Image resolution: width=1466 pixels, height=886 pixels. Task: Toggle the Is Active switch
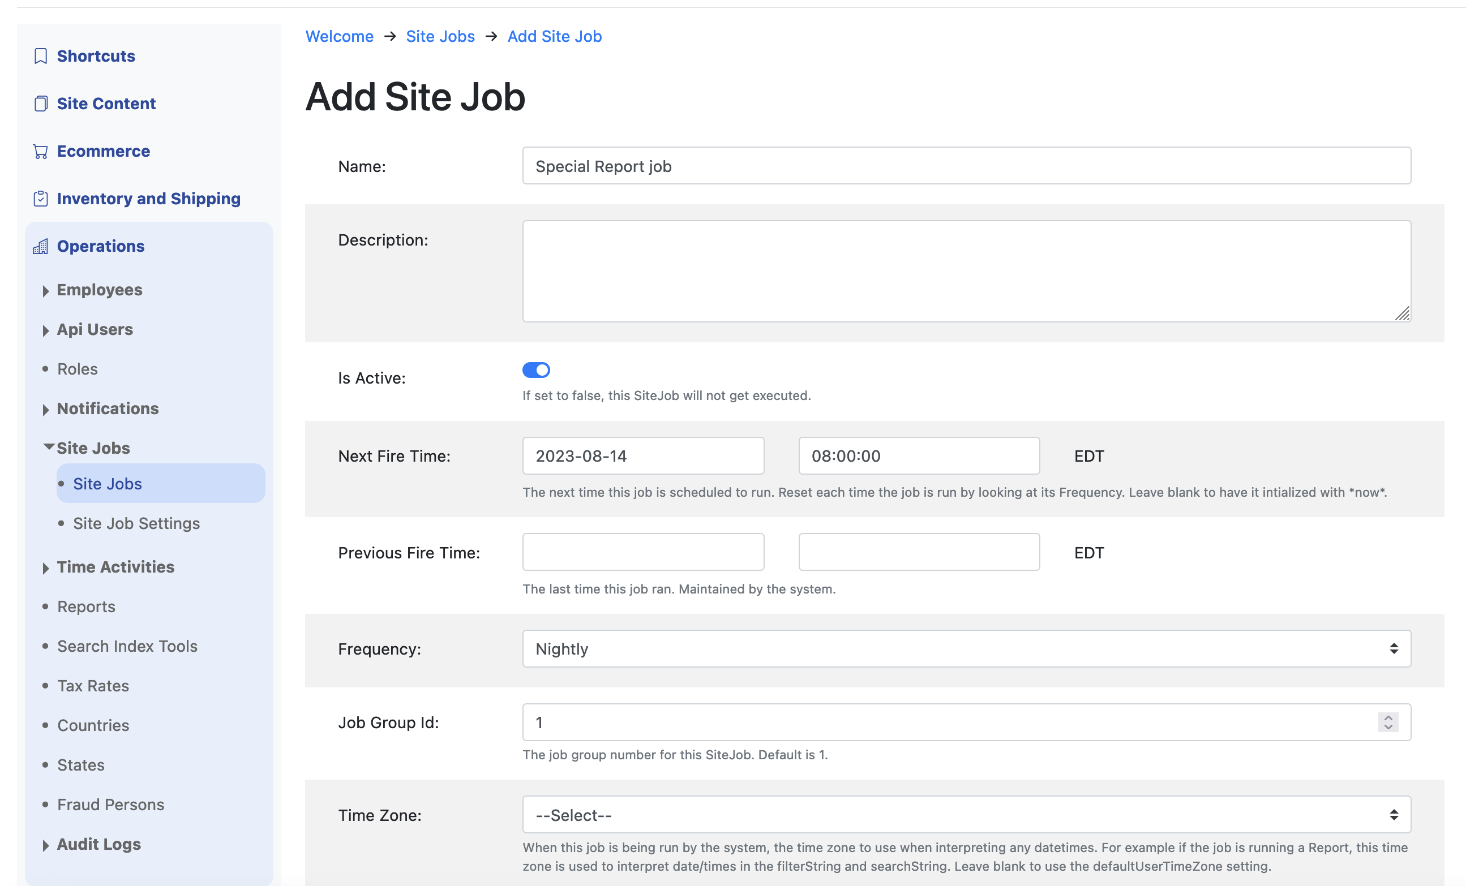tap(536, 370)
